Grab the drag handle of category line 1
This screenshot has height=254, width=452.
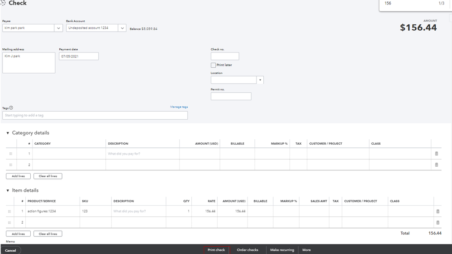tap(11, 154)
